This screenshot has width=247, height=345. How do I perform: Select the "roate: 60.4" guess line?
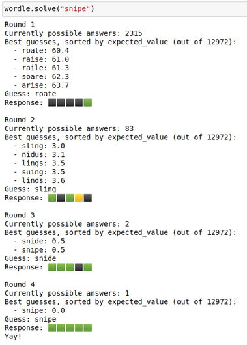[x=46, y=51]
